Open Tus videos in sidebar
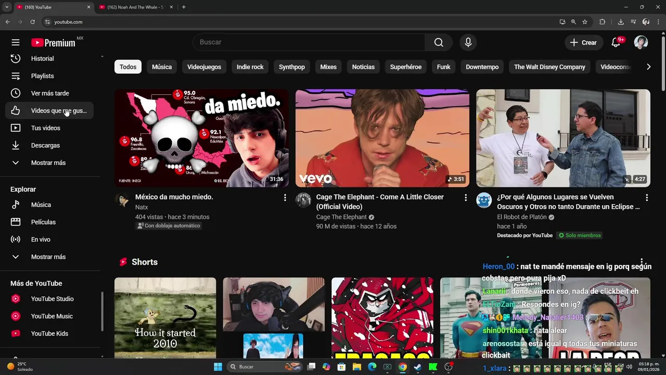This screenshot has height=375, width=666. pos(50,128)
